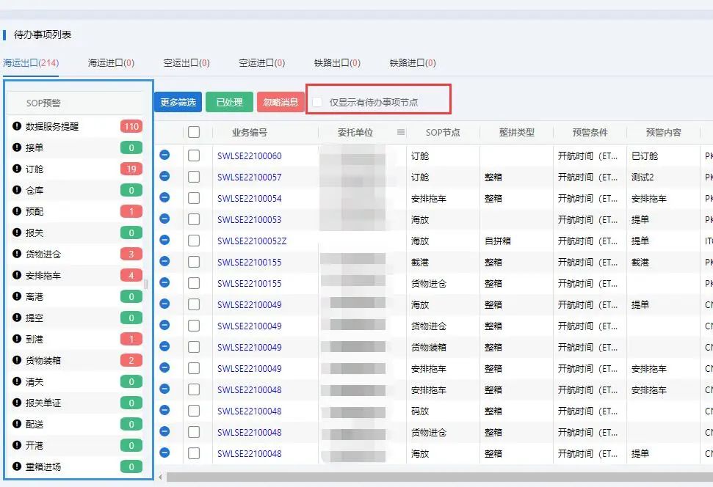Image resolution: width=713 pixels, height=487 pixels.
Task: Click the 委托单位 column menu icon
Action: pos(401,133)
